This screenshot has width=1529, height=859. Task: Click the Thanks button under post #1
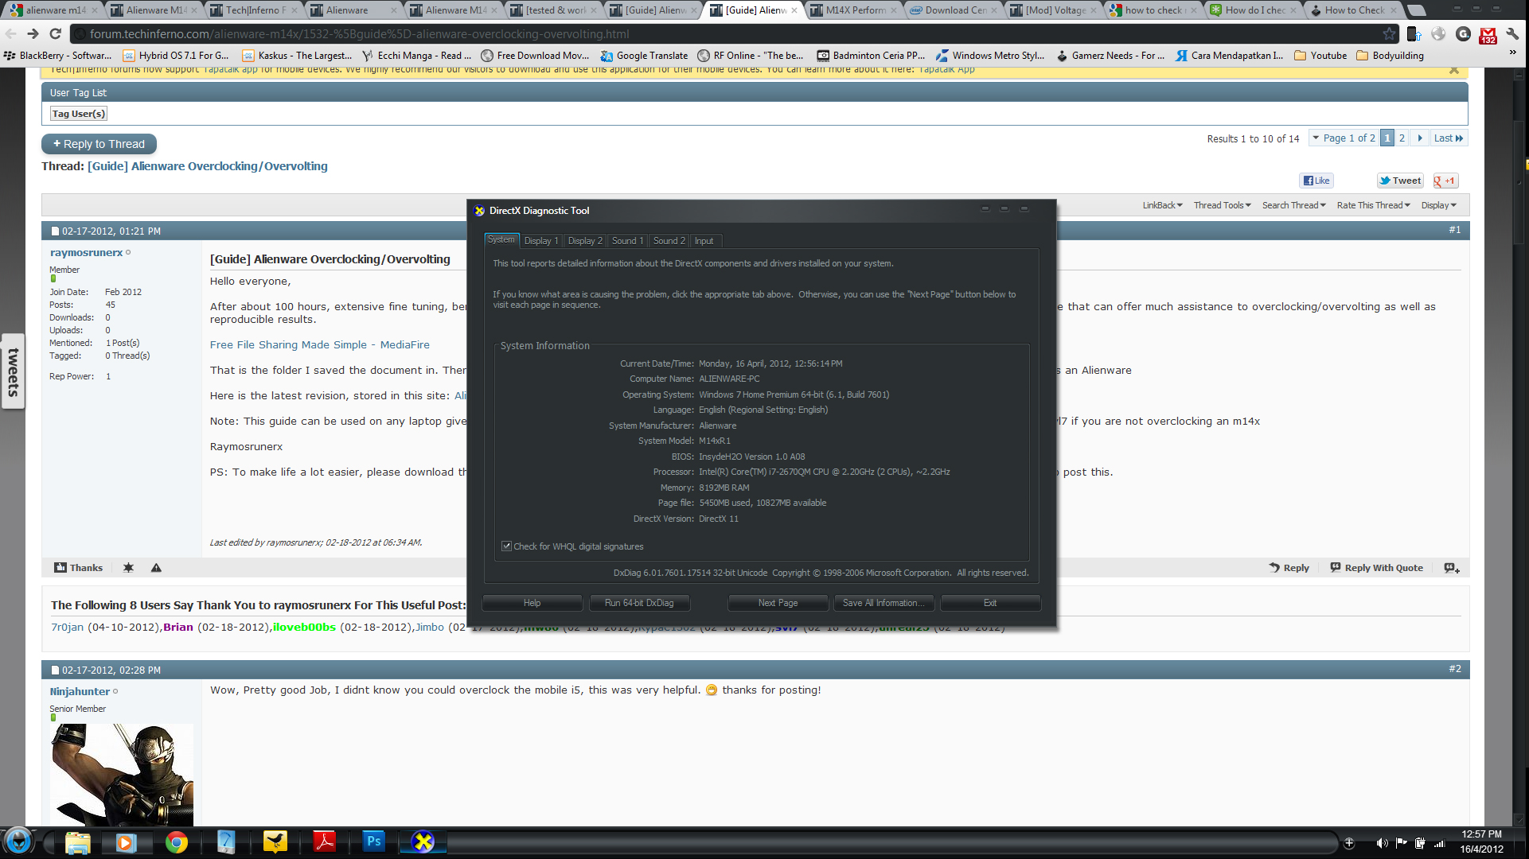coord(78,568)
